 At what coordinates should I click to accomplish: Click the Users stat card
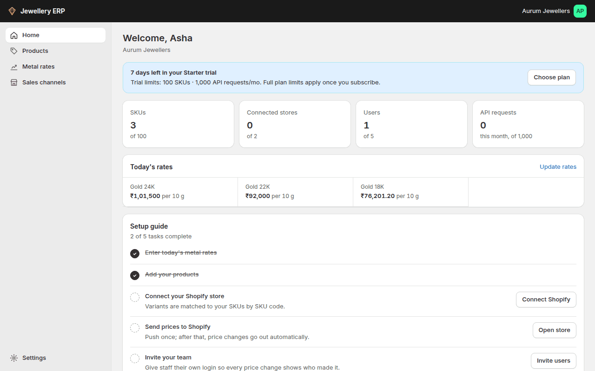click(x=412, y=124)
